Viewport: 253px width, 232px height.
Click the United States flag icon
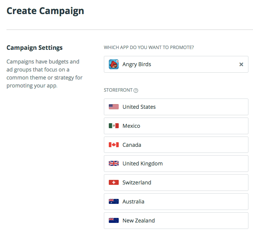(x=114, y=107)
